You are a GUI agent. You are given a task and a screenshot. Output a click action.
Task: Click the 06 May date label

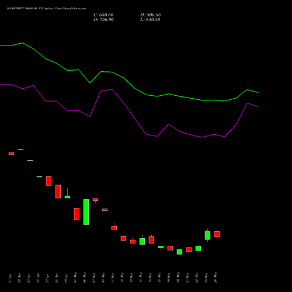[85, 277]
